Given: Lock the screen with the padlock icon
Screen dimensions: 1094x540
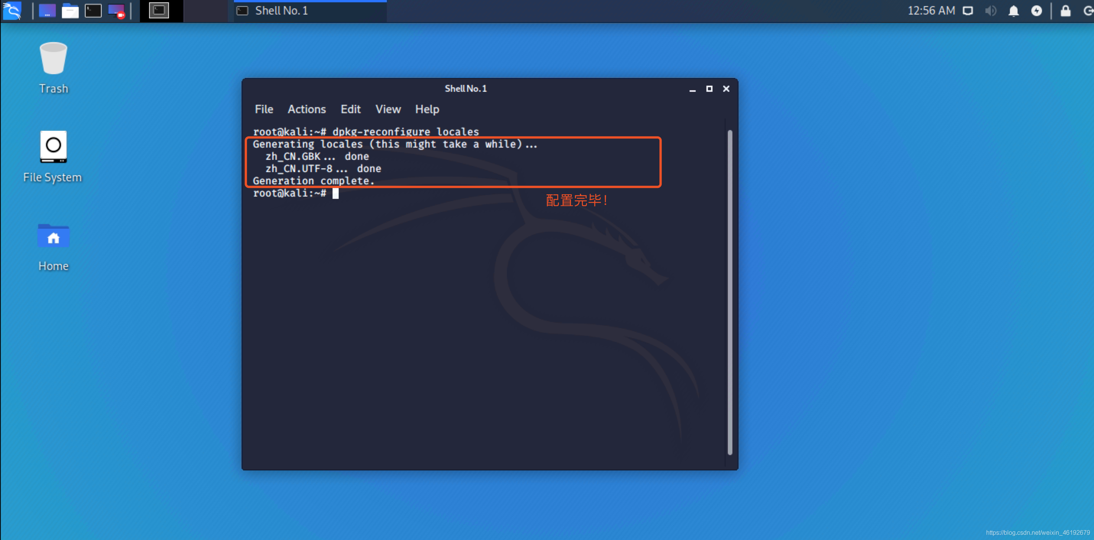Looking at the screenshot, I should point(1066,11).
